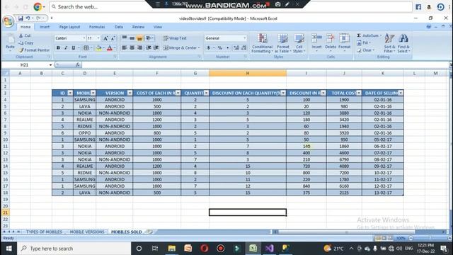Open the Conditional Formatting menu
The image size is (453, 255).
(x=262, y=43)
